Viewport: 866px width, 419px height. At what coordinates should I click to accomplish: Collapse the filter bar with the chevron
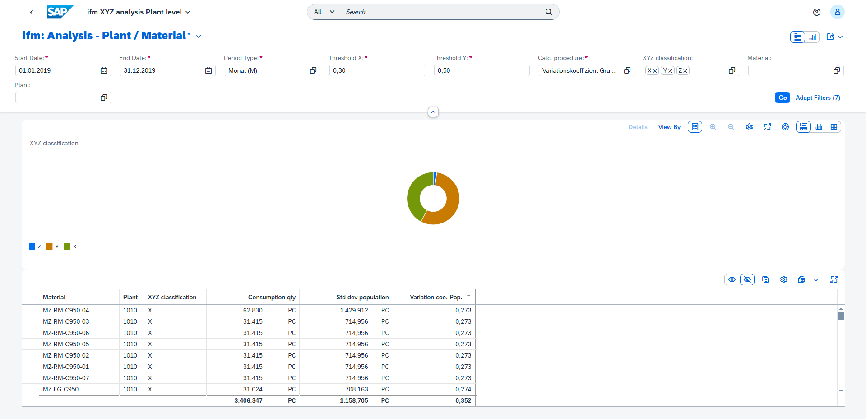[433, 112]
